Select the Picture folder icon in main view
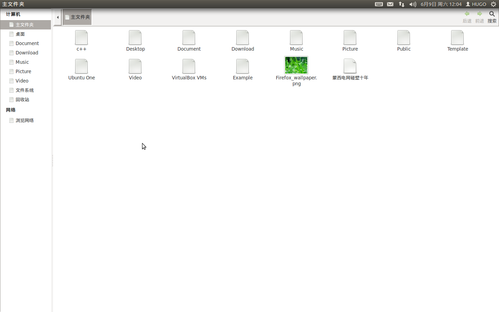Image resolution: width=499 pixels, height=312 pixels. [350, 37]
